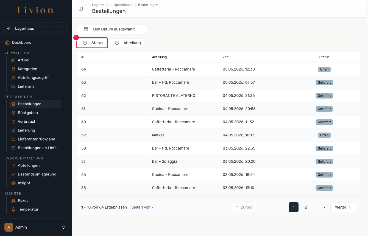Click the plus icon on Status filter
Image resolution: width=368 pixels, height=236 pixels.
[85, 43]
